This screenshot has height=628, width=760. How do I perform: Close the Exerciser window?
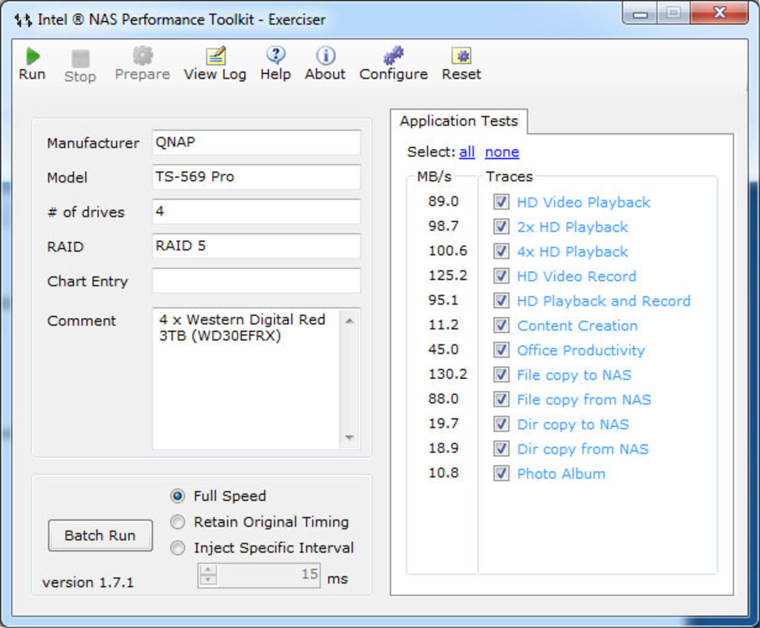pyautogui.click(x=720, y=12)
